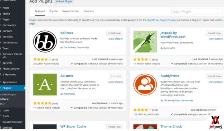Screen dimensions: 224x131
Task: Click the BuddyPress orange logo icon
Action: [x=145, y=84]
